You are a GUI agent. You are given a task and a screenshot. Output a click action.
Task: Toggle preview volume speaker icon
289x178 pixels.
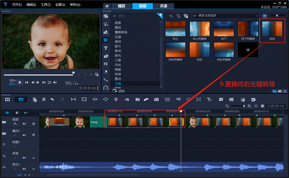(55, 82)
